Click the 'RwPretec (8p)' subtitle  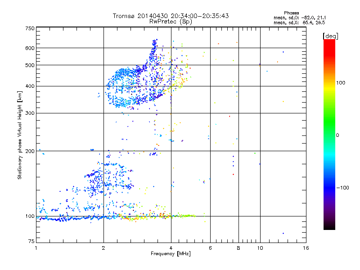[171, 22]
